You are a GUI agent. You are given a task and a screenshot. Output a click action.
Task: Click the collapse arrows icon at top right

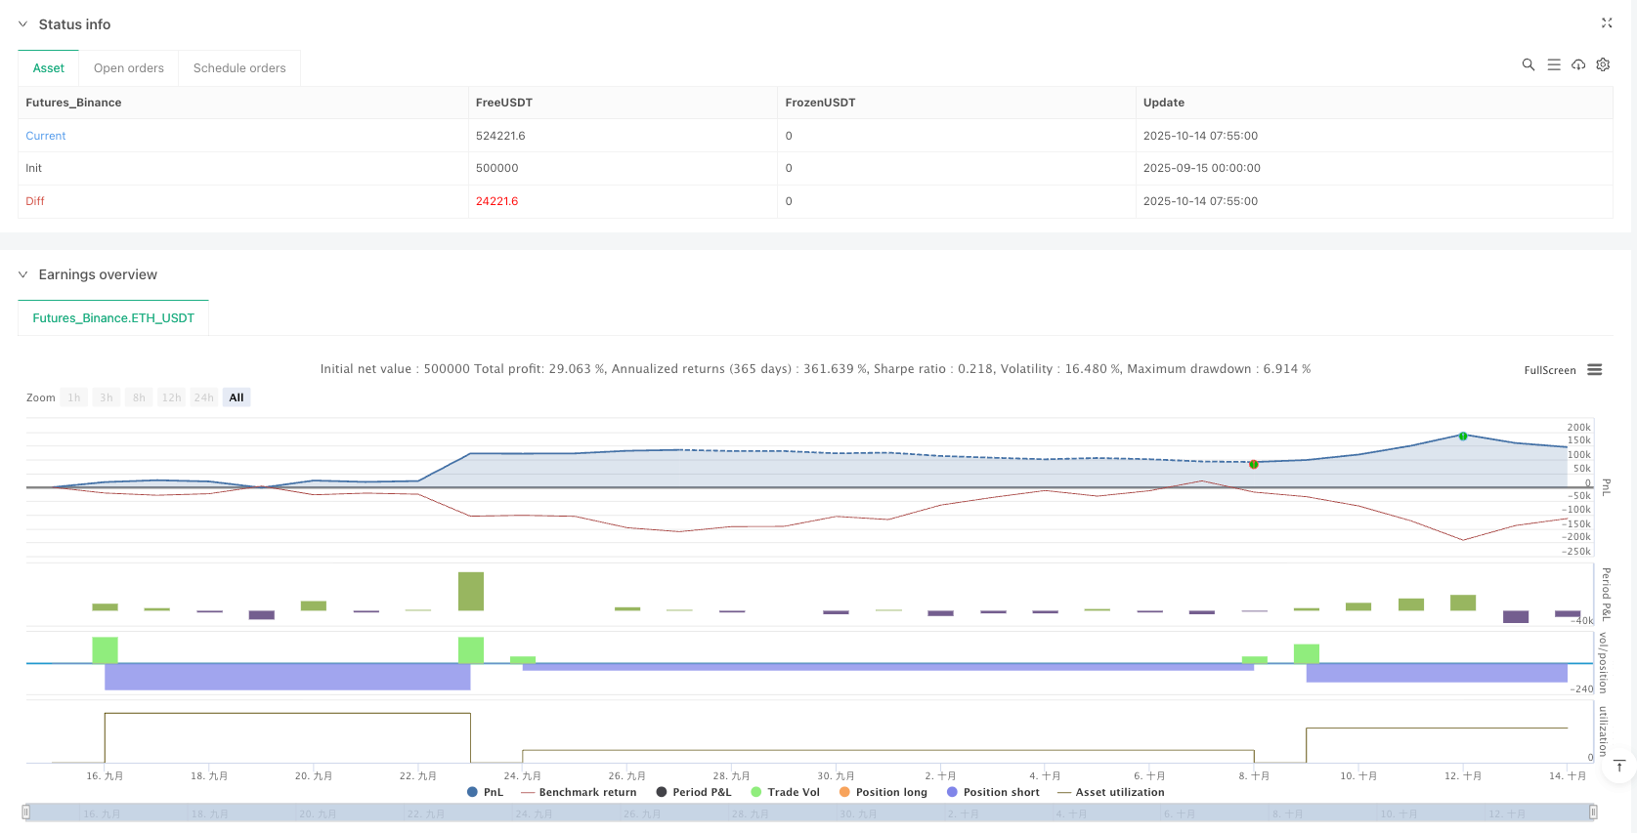pos(1607,22)
